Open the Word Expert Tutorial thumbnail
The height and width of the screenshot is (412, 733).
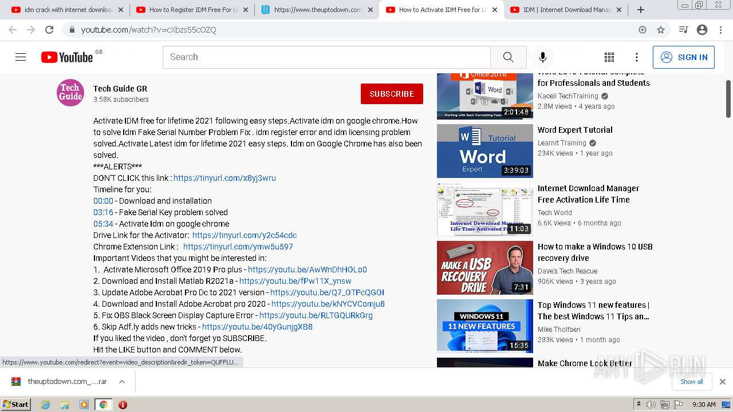coord(485,151)
